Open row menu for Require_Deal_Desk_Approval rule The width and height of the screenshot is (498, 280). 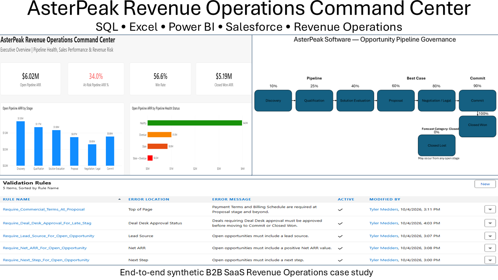pyautogui.click(x=490, y=223)
